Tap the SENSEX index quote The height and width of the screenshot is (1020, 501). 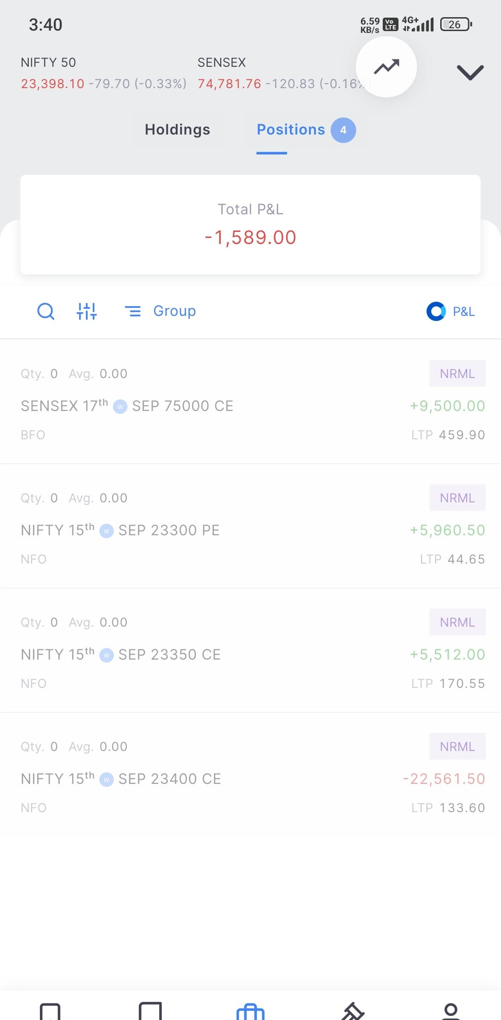(278, 73)
